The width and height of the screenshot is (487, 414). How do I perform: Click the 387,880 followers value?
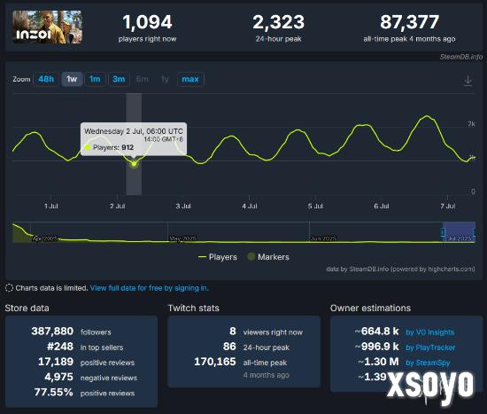click(x=52, y=331)
